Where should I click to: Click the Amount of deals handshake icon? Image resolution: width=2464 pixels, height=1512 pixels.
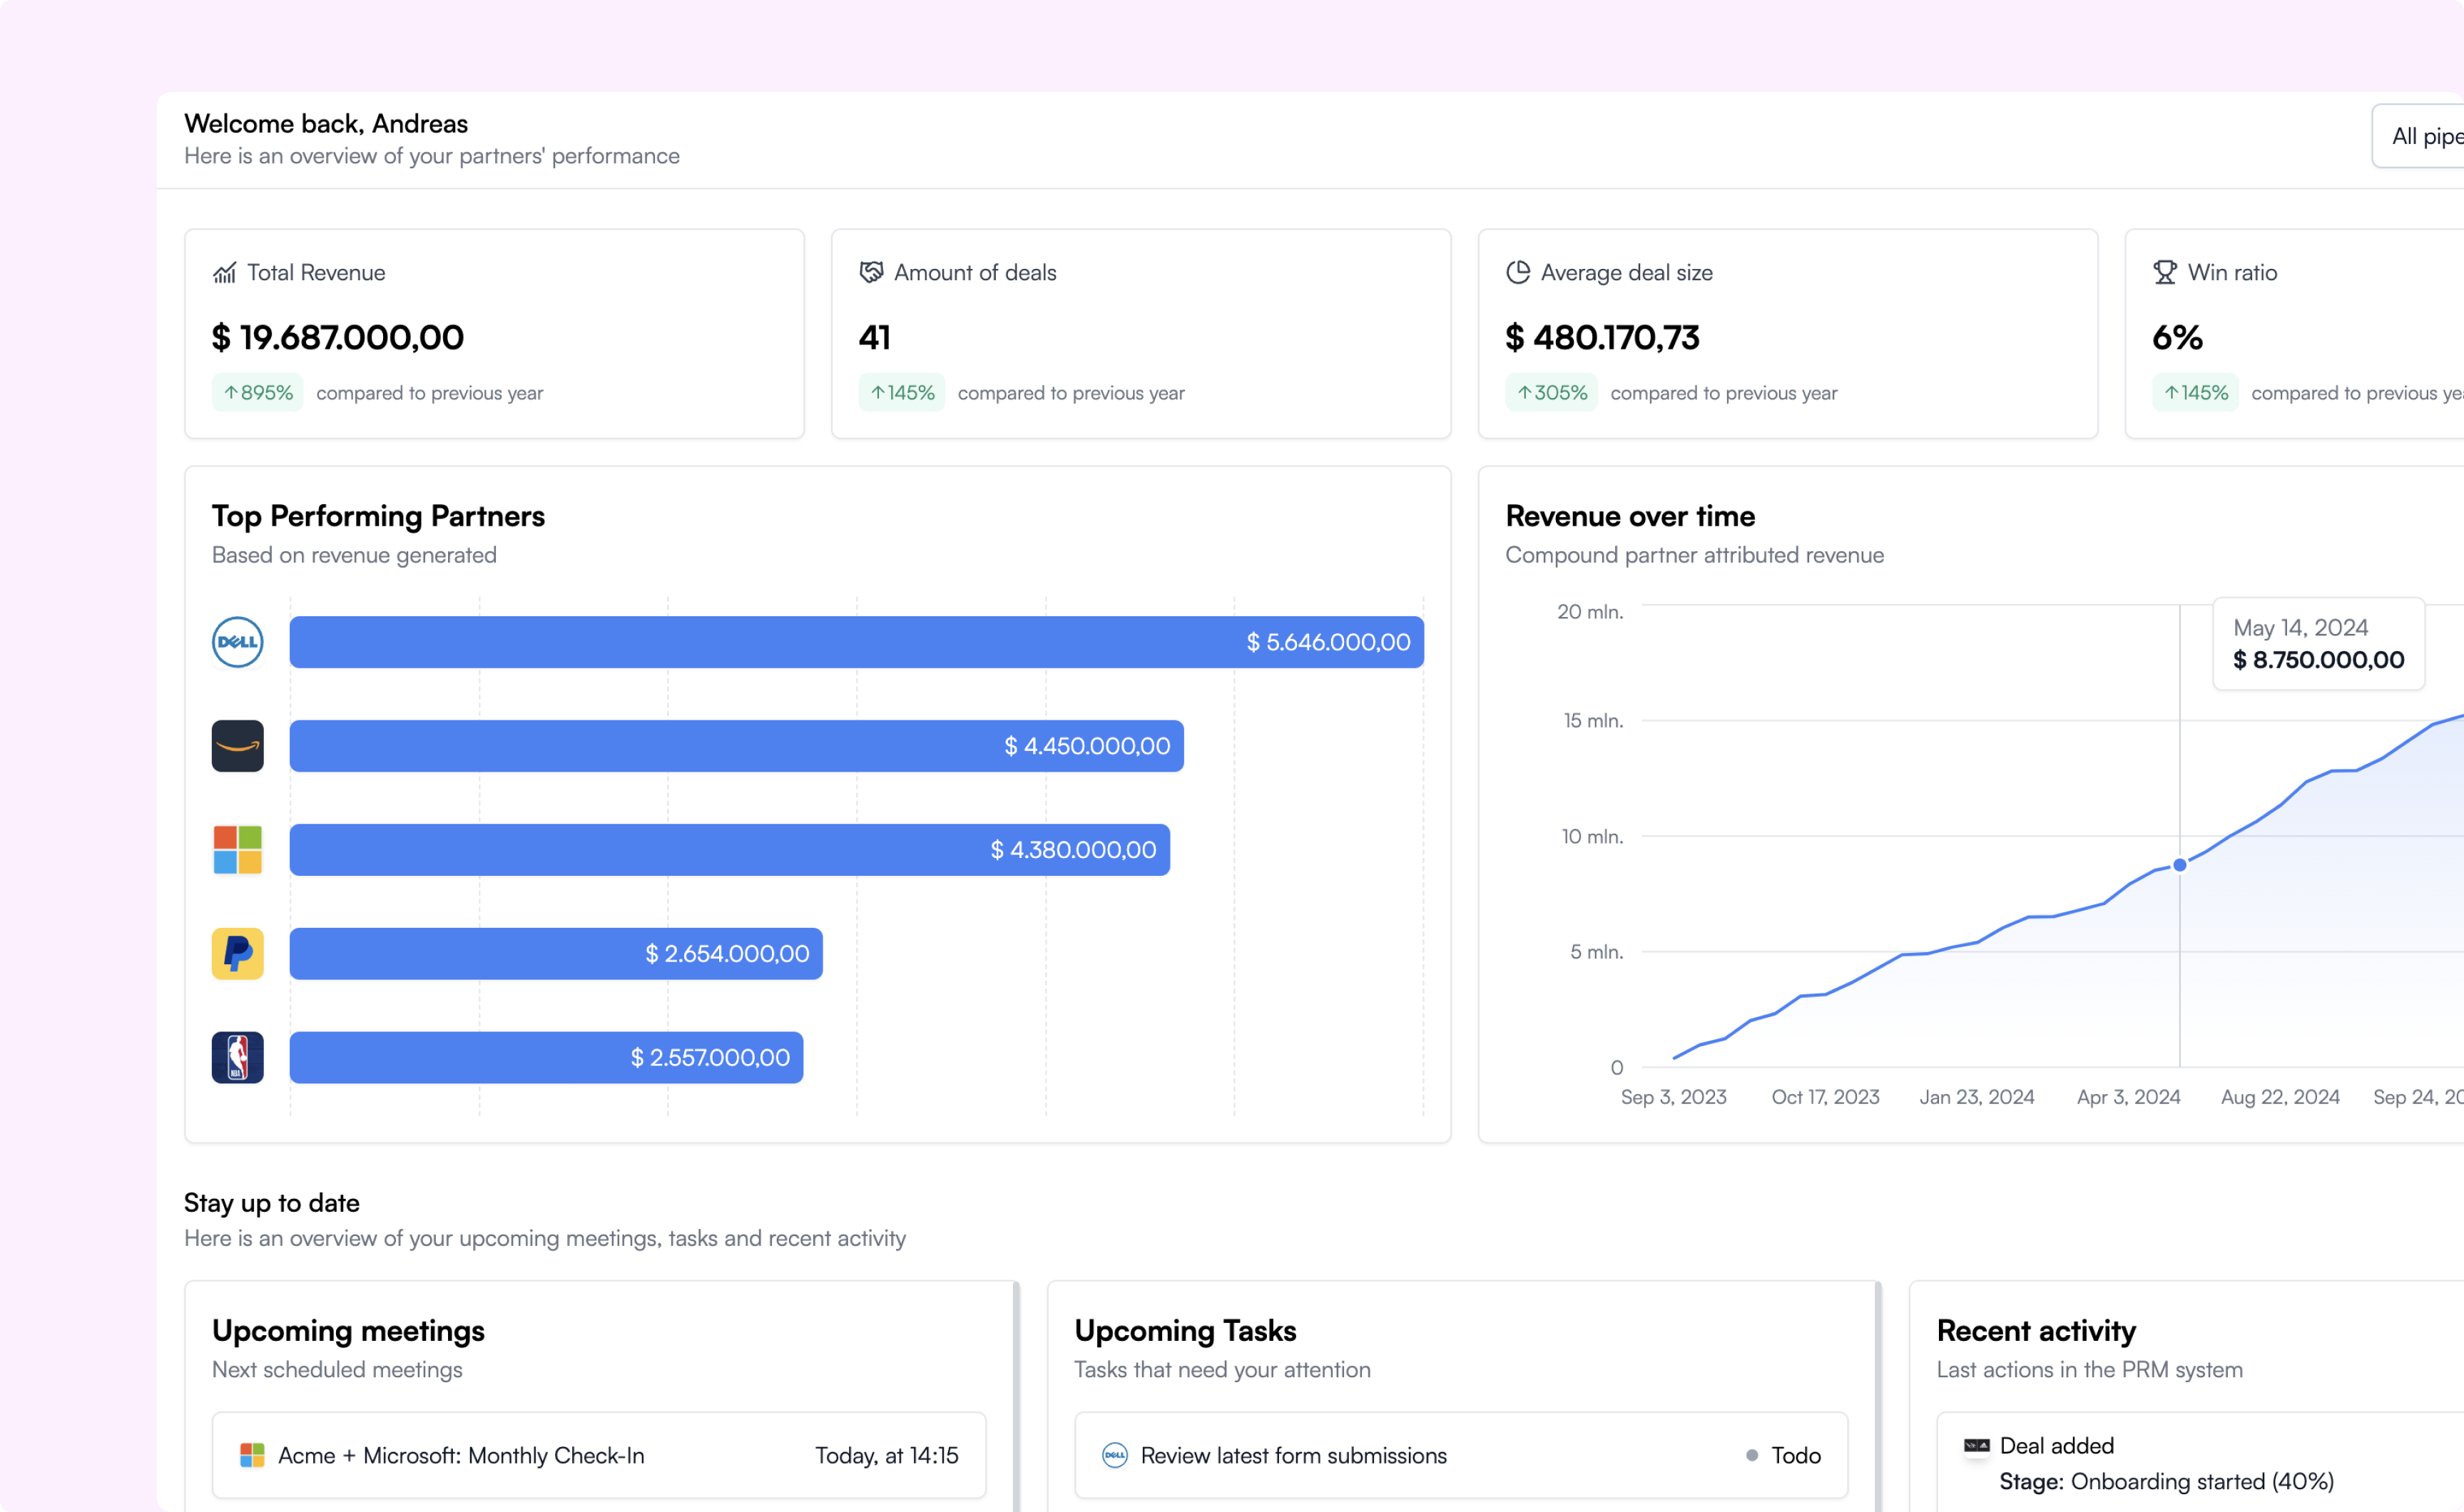871,273
